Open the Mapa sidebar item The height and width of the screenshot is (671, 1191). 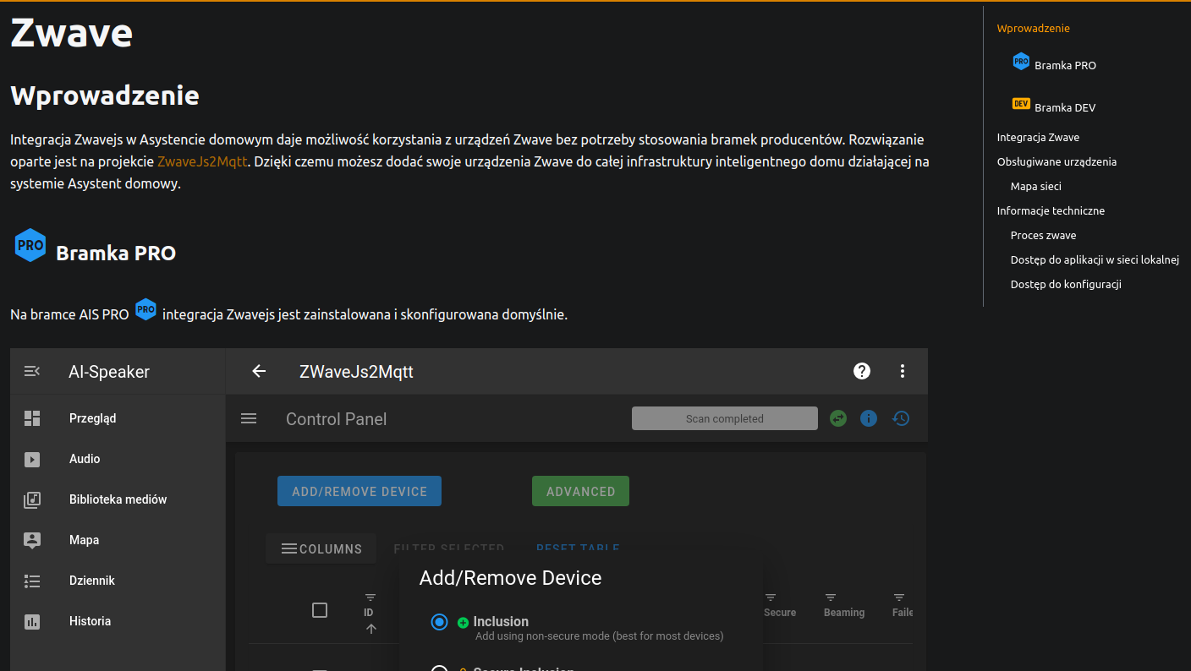point(118,540)
